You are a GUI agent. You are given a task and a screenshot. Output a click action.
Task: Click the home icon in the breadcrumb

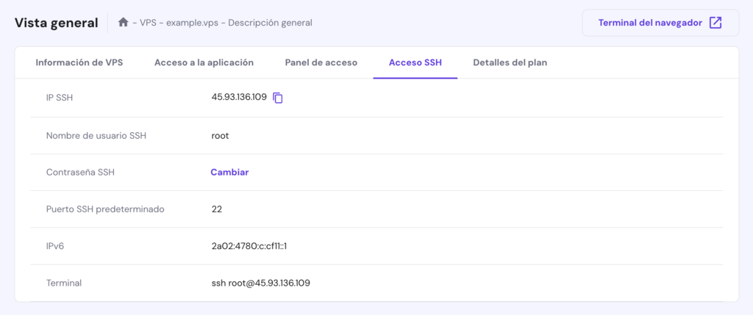click(x=124, y=23)
